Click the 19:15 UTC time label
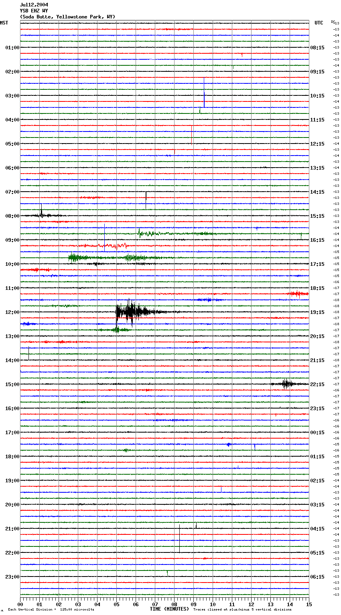The width and height of the screenshot is (341, 615). point(317,312)
